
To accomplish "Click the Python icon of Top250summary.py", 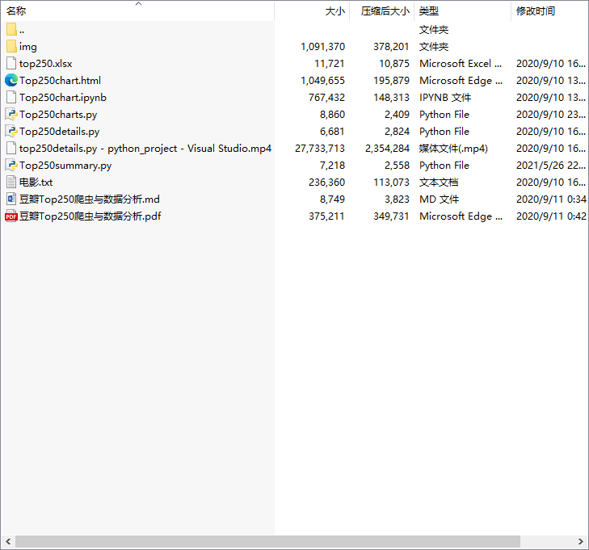I will (11, 166).
